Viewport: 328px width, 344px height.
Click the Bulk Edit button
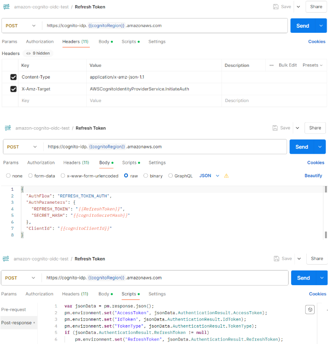pyautogui.click(x=288, y=65)
